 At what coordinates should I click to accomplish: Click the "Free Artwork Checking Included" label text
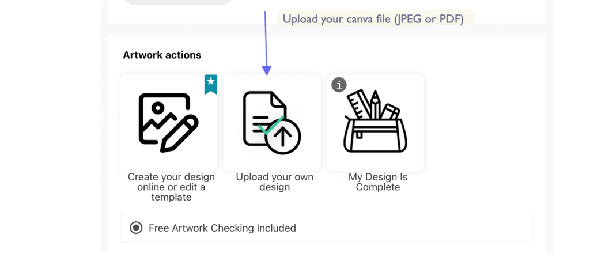click(x=222, y=228)
